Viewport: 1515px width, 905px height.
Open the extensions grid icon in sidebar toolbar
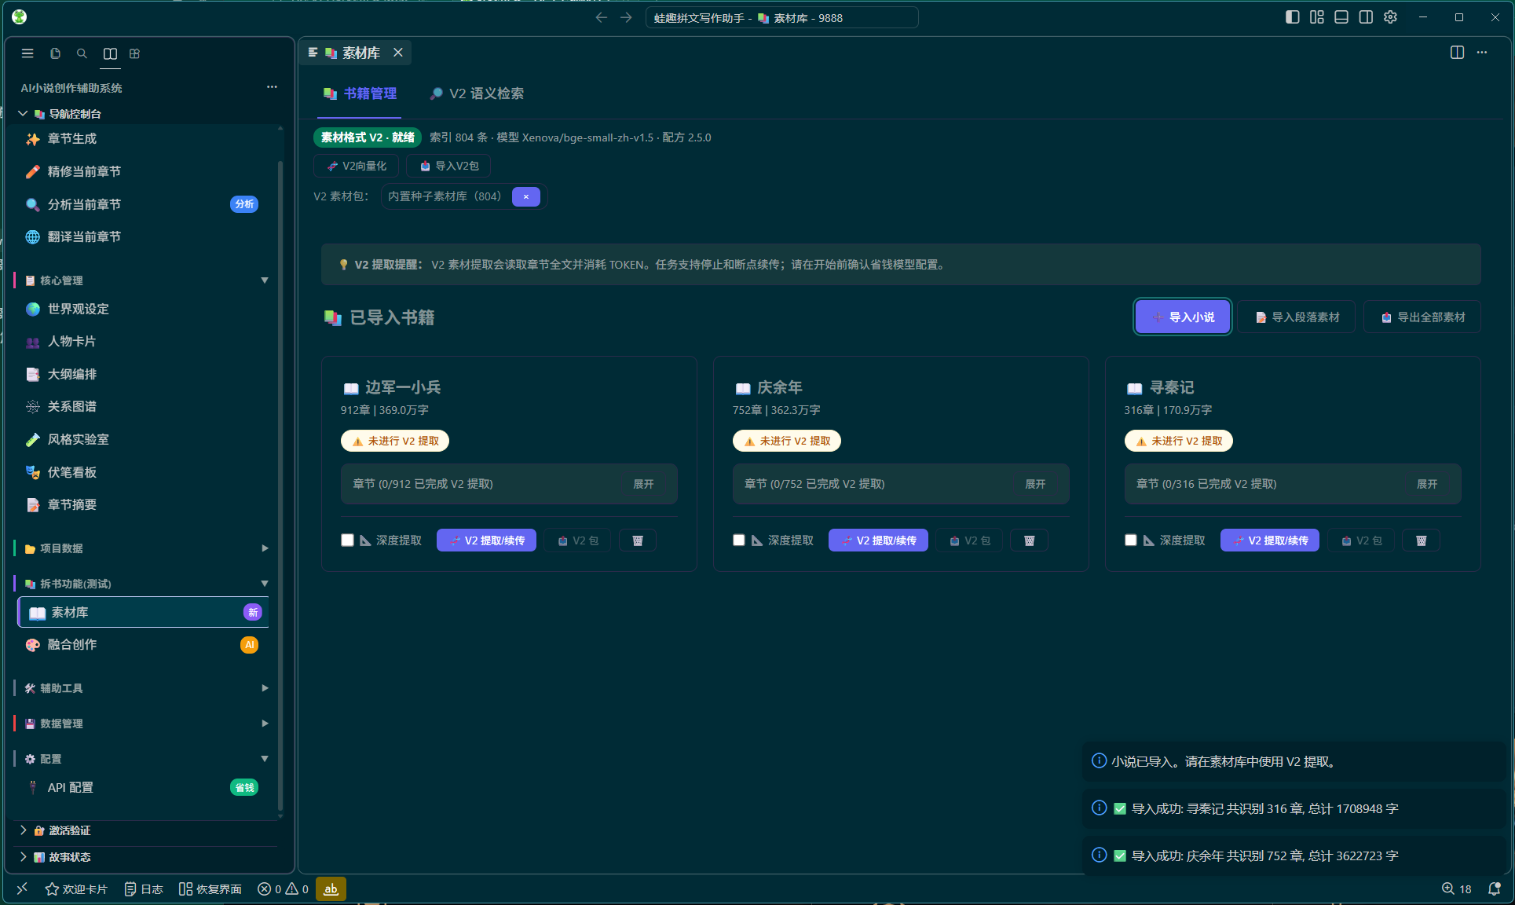coord(134,53)
